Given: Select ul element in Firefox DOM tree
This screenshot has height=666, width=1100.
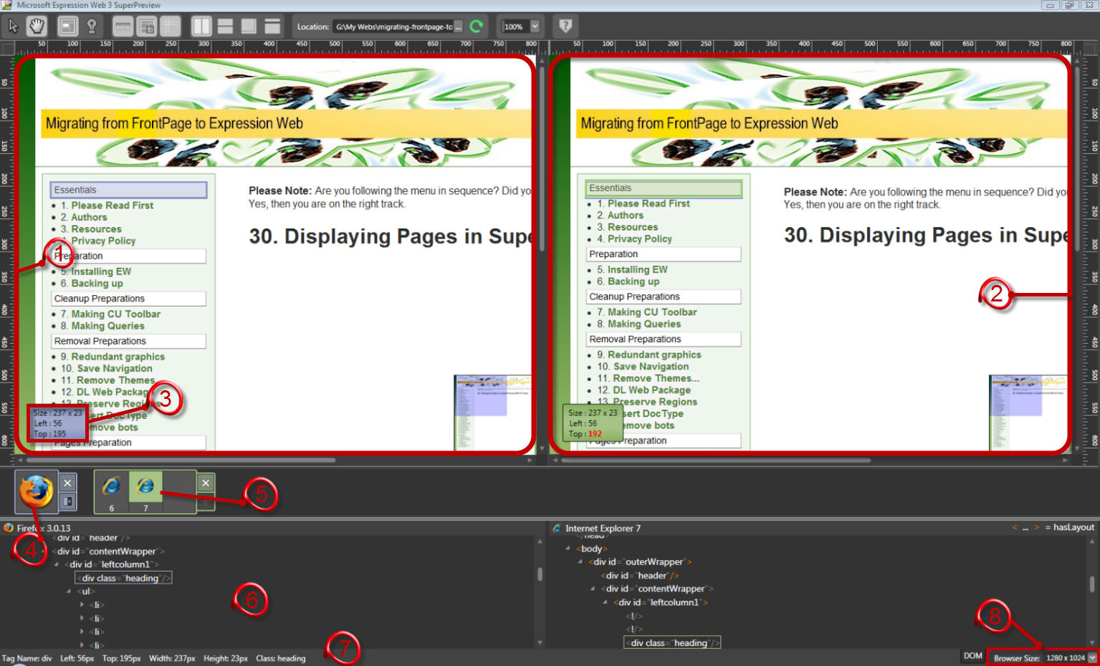Looking at the screenshot, I should click(85, 592).
